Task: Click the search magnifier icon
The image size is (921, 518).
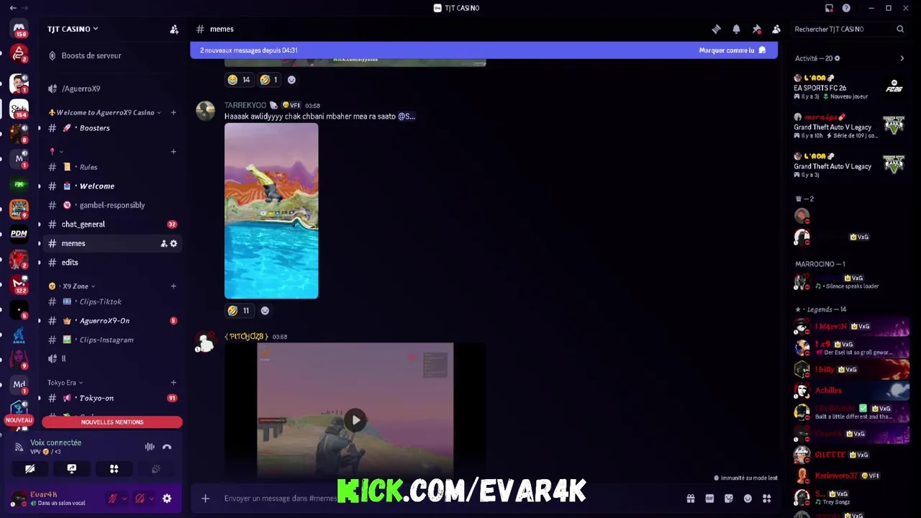Action: pyautogui.click(x=900, y=29)
